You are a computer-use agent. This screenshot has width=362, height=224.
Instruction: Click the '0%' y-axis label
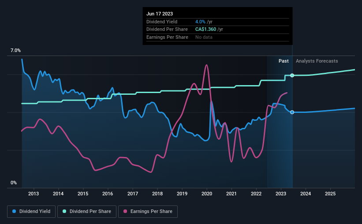[14, 183]
